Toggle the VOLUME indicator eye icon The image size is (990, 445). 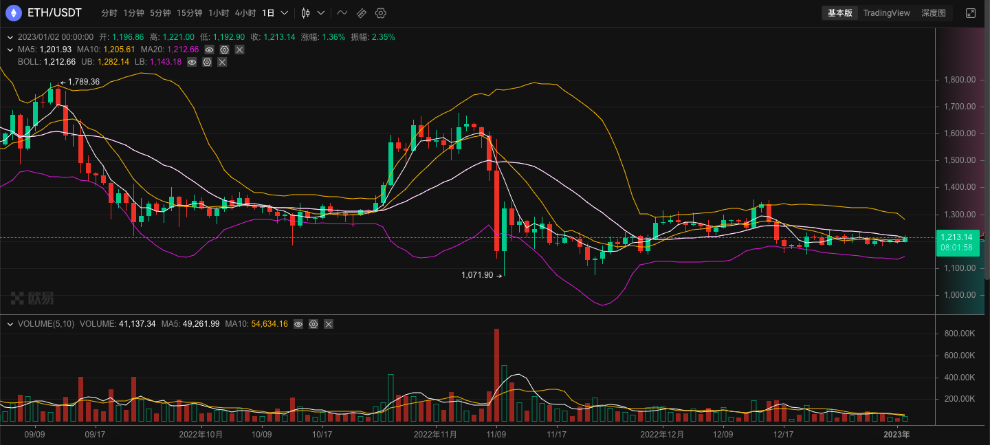click(x=298, y=324)
